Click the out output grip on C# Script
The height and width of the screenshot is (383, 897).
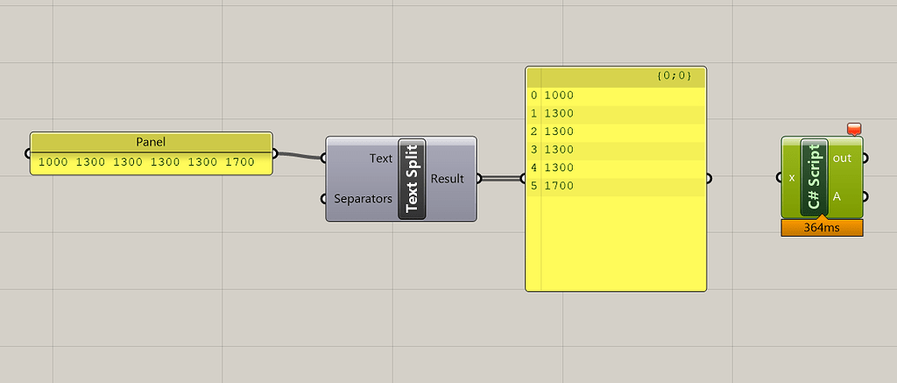tap(865, 158)
